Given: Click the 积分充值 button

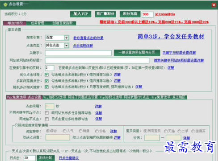Looking at the screenshot, I should click(x=130, y=14).
